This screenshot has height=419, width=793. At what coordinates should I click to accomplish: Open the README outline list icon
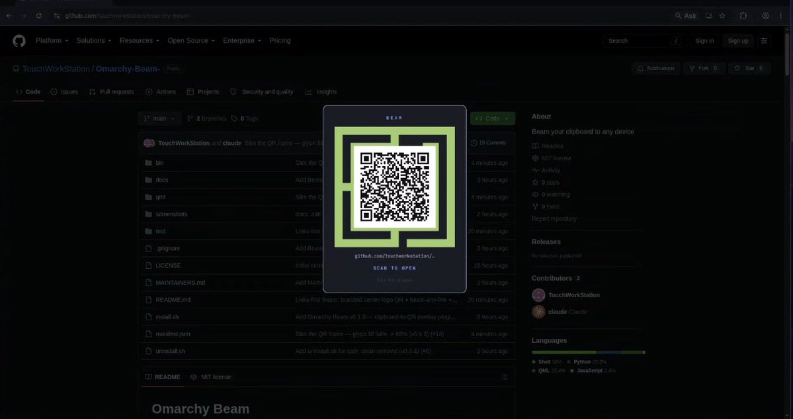point(504,377)
